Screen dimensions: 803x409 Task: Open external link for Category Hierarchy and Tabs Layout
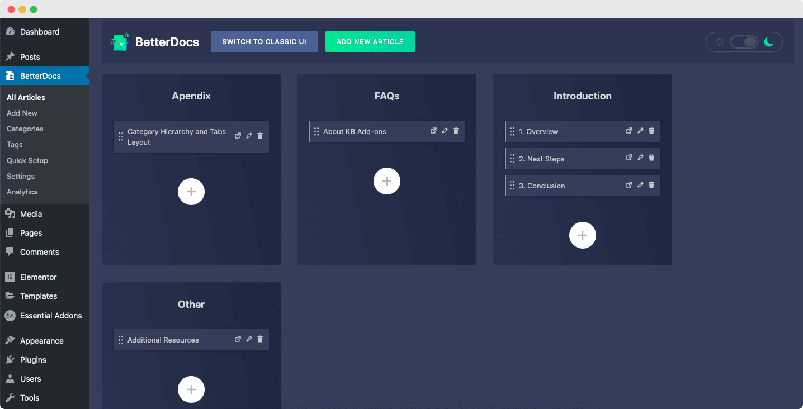tap(238, 136)
